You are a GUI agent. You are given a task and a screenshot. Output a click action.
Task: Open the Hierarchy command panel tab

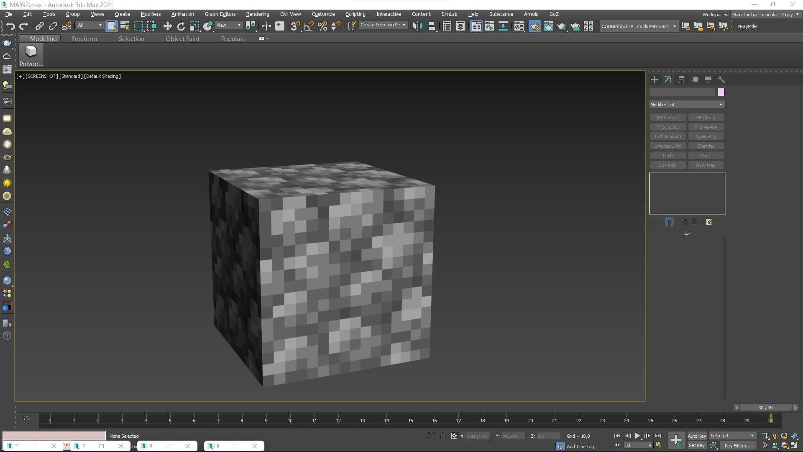coord(681,80)
